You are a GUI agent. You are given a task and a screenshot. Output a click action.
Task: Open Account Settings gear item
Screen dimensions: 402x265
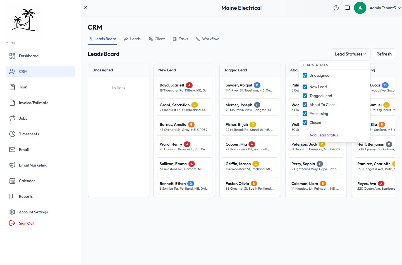(40, 212)
